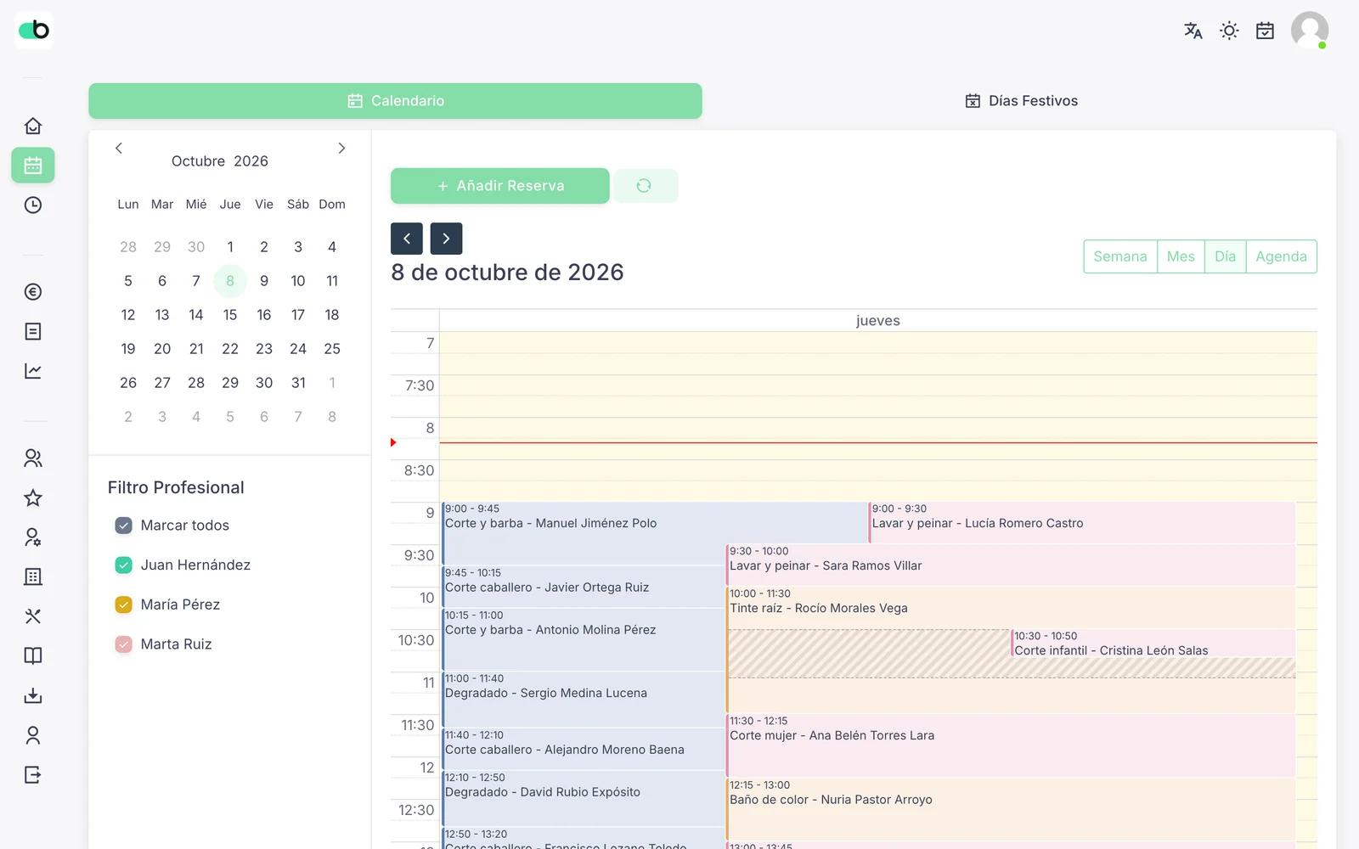
Task: Open the document list icon in sidebar
Action: [33, 331]
